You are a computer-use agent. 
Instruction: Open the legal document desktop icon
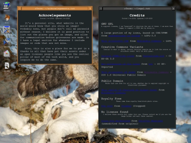tap(7, 66)
